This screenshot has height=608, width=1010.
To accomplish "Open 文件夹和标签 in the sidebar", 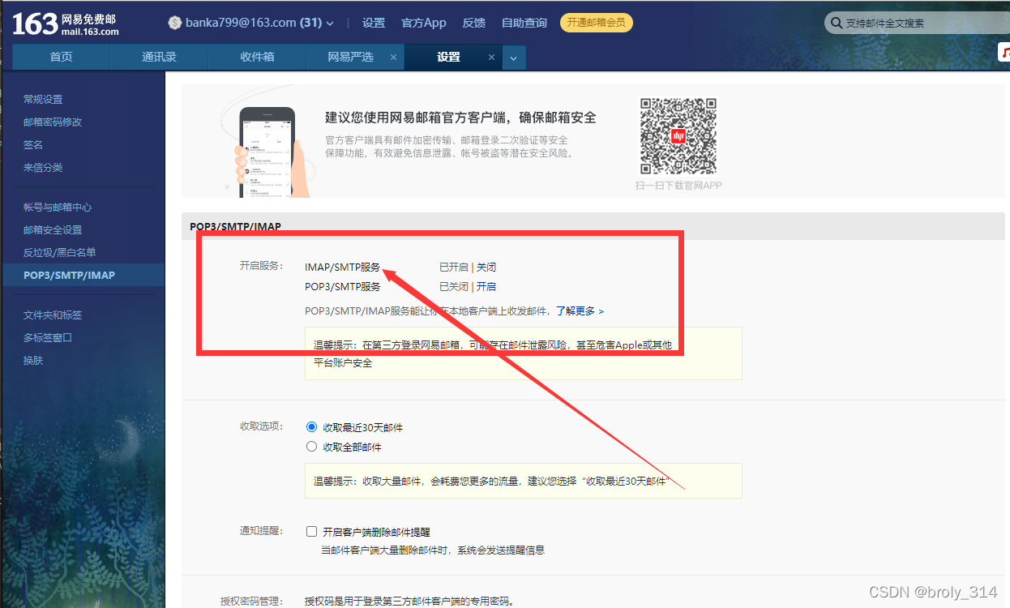I will pyautogui.click(x=53, y=315).
